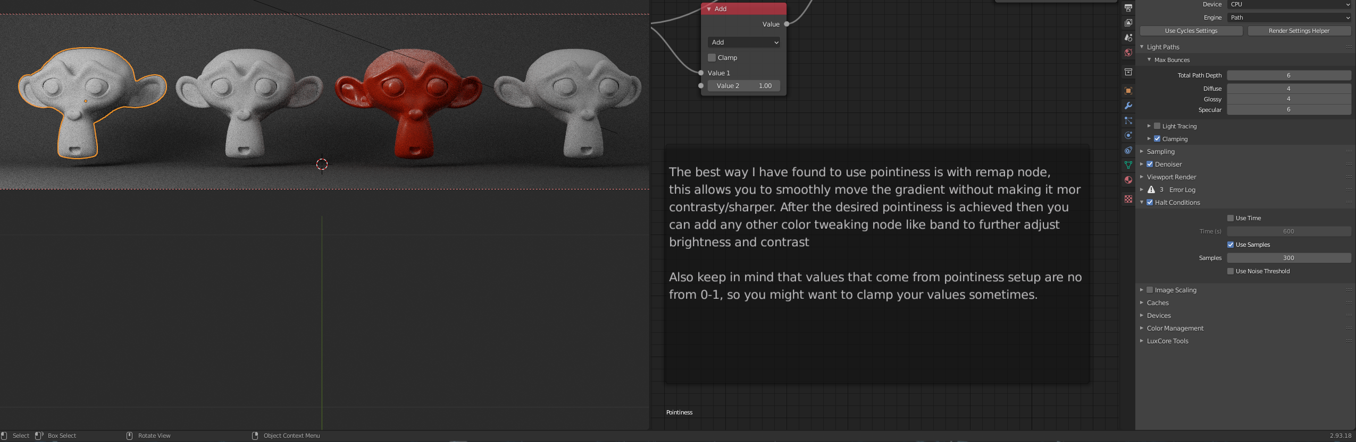
Task: Enable Clamp checkbox in Add node
Action: 712,58
